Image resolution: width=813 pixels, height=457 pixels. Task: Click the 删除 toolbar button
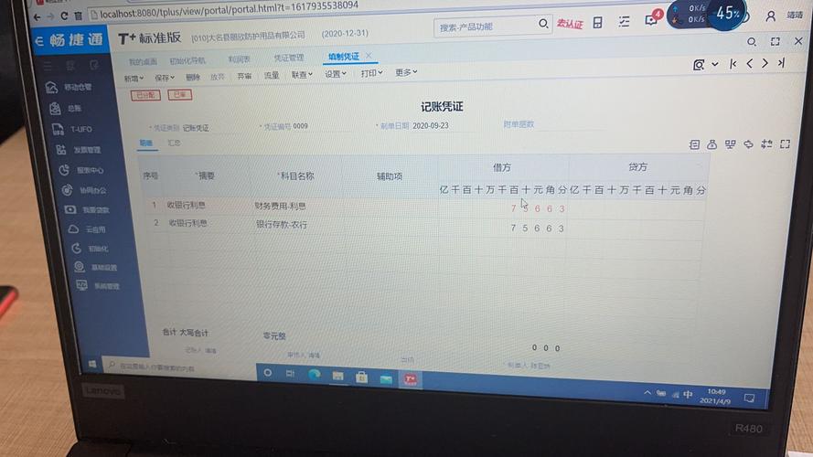tap(193, 77)
